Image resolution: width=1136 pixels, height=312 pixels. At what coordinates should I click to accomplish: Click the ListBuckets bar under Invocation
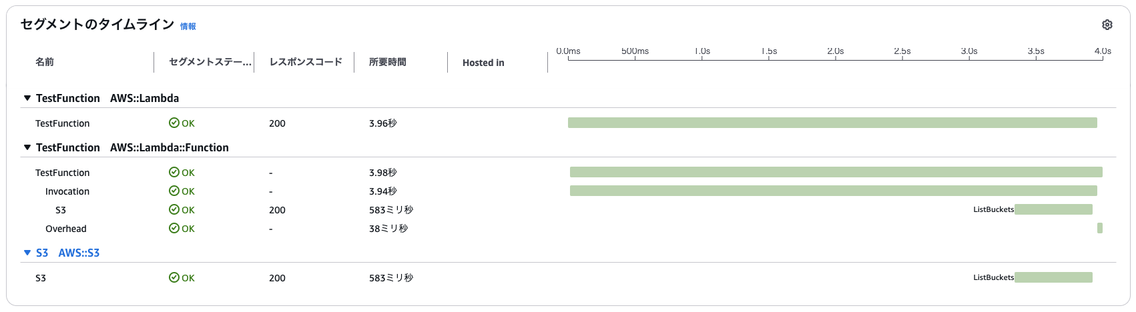(x=1053, y=209)
